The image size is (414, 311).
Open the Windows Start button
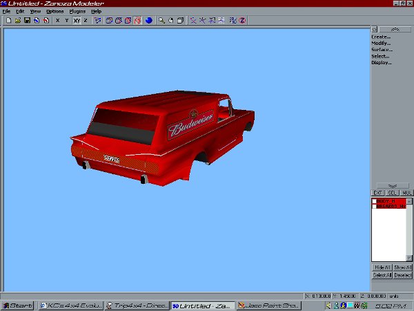(x=17, y=305)
